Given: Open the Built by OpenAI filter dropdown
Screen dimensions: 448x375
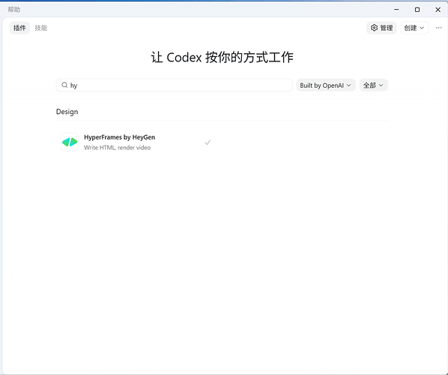Looking at the screenshot, I should click(x=326, y=85).
